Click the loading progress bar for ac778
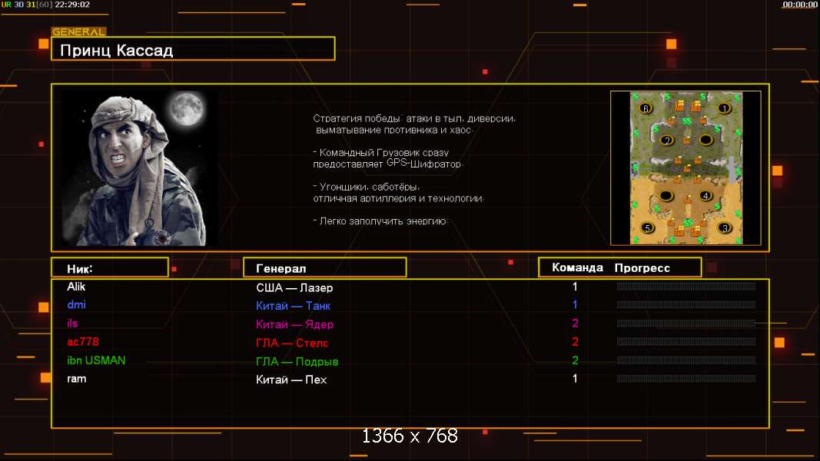This screenshot has height=461, width=820. (686, 342)
